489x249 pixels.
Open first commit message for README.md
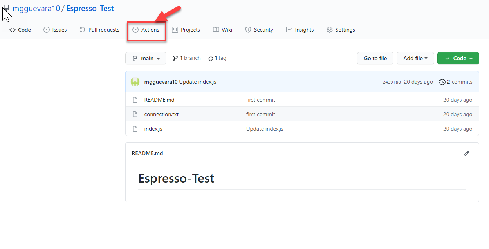click(261, 100)
